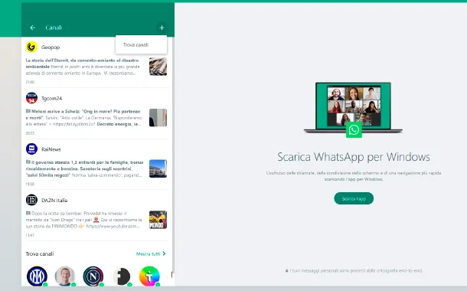The image size is (467, 291).
Task: View the Tgcom24 post thumbnail
Action: click(x=158, y=117)
